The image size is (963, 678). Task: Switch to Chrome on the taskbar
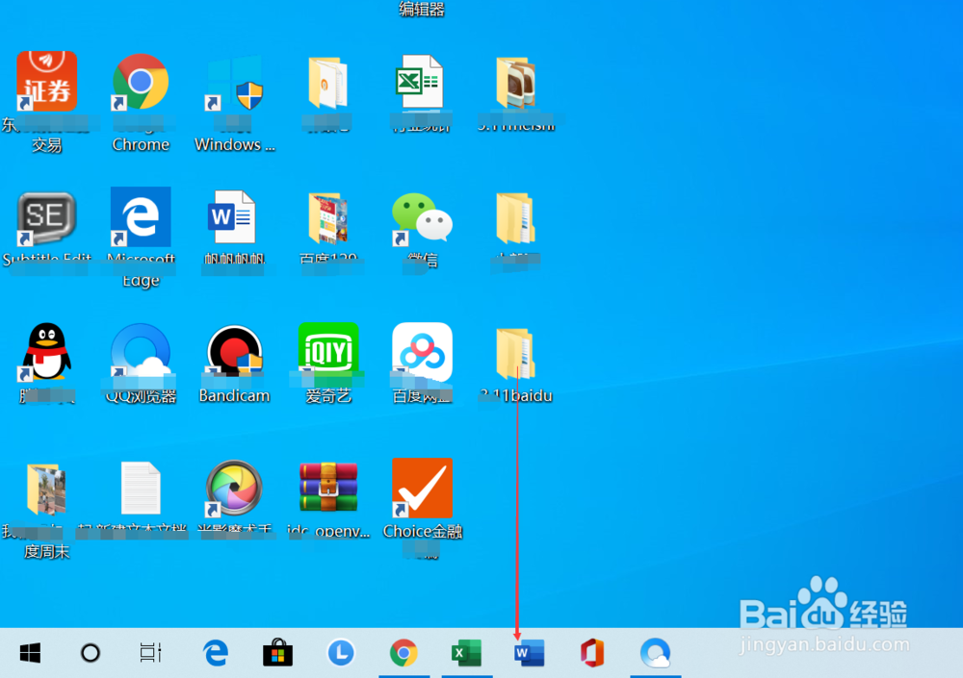coord(403,653)
